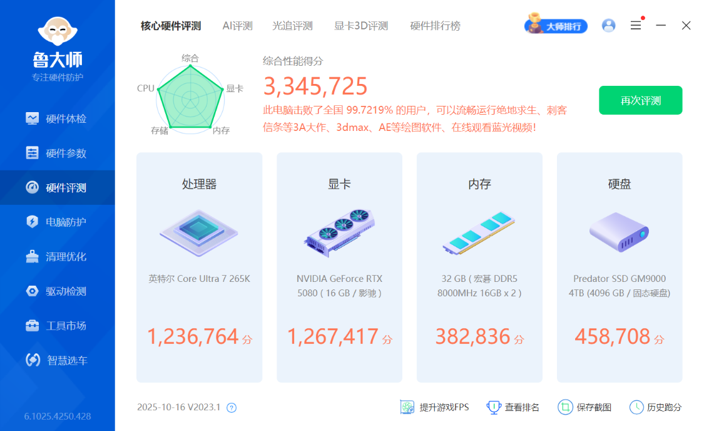Click the processor chip image
The width and height of the screenshot is (704, 431).
[x=199, y=233]
